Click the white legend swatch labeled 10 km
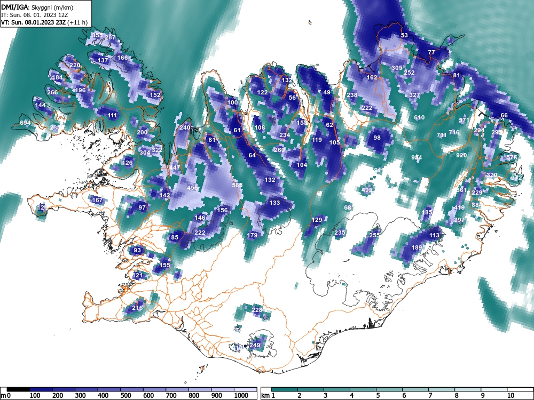The image size is (534, 400). click(x=520, y=389)
